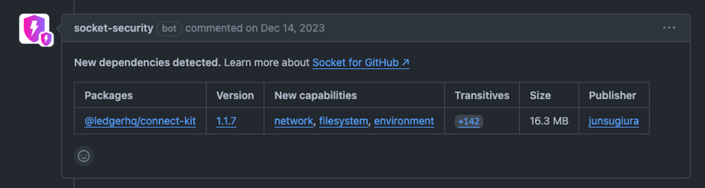Open the comment options three-dot menu
This screenshot has height=188, width=705.
[669, 28]
